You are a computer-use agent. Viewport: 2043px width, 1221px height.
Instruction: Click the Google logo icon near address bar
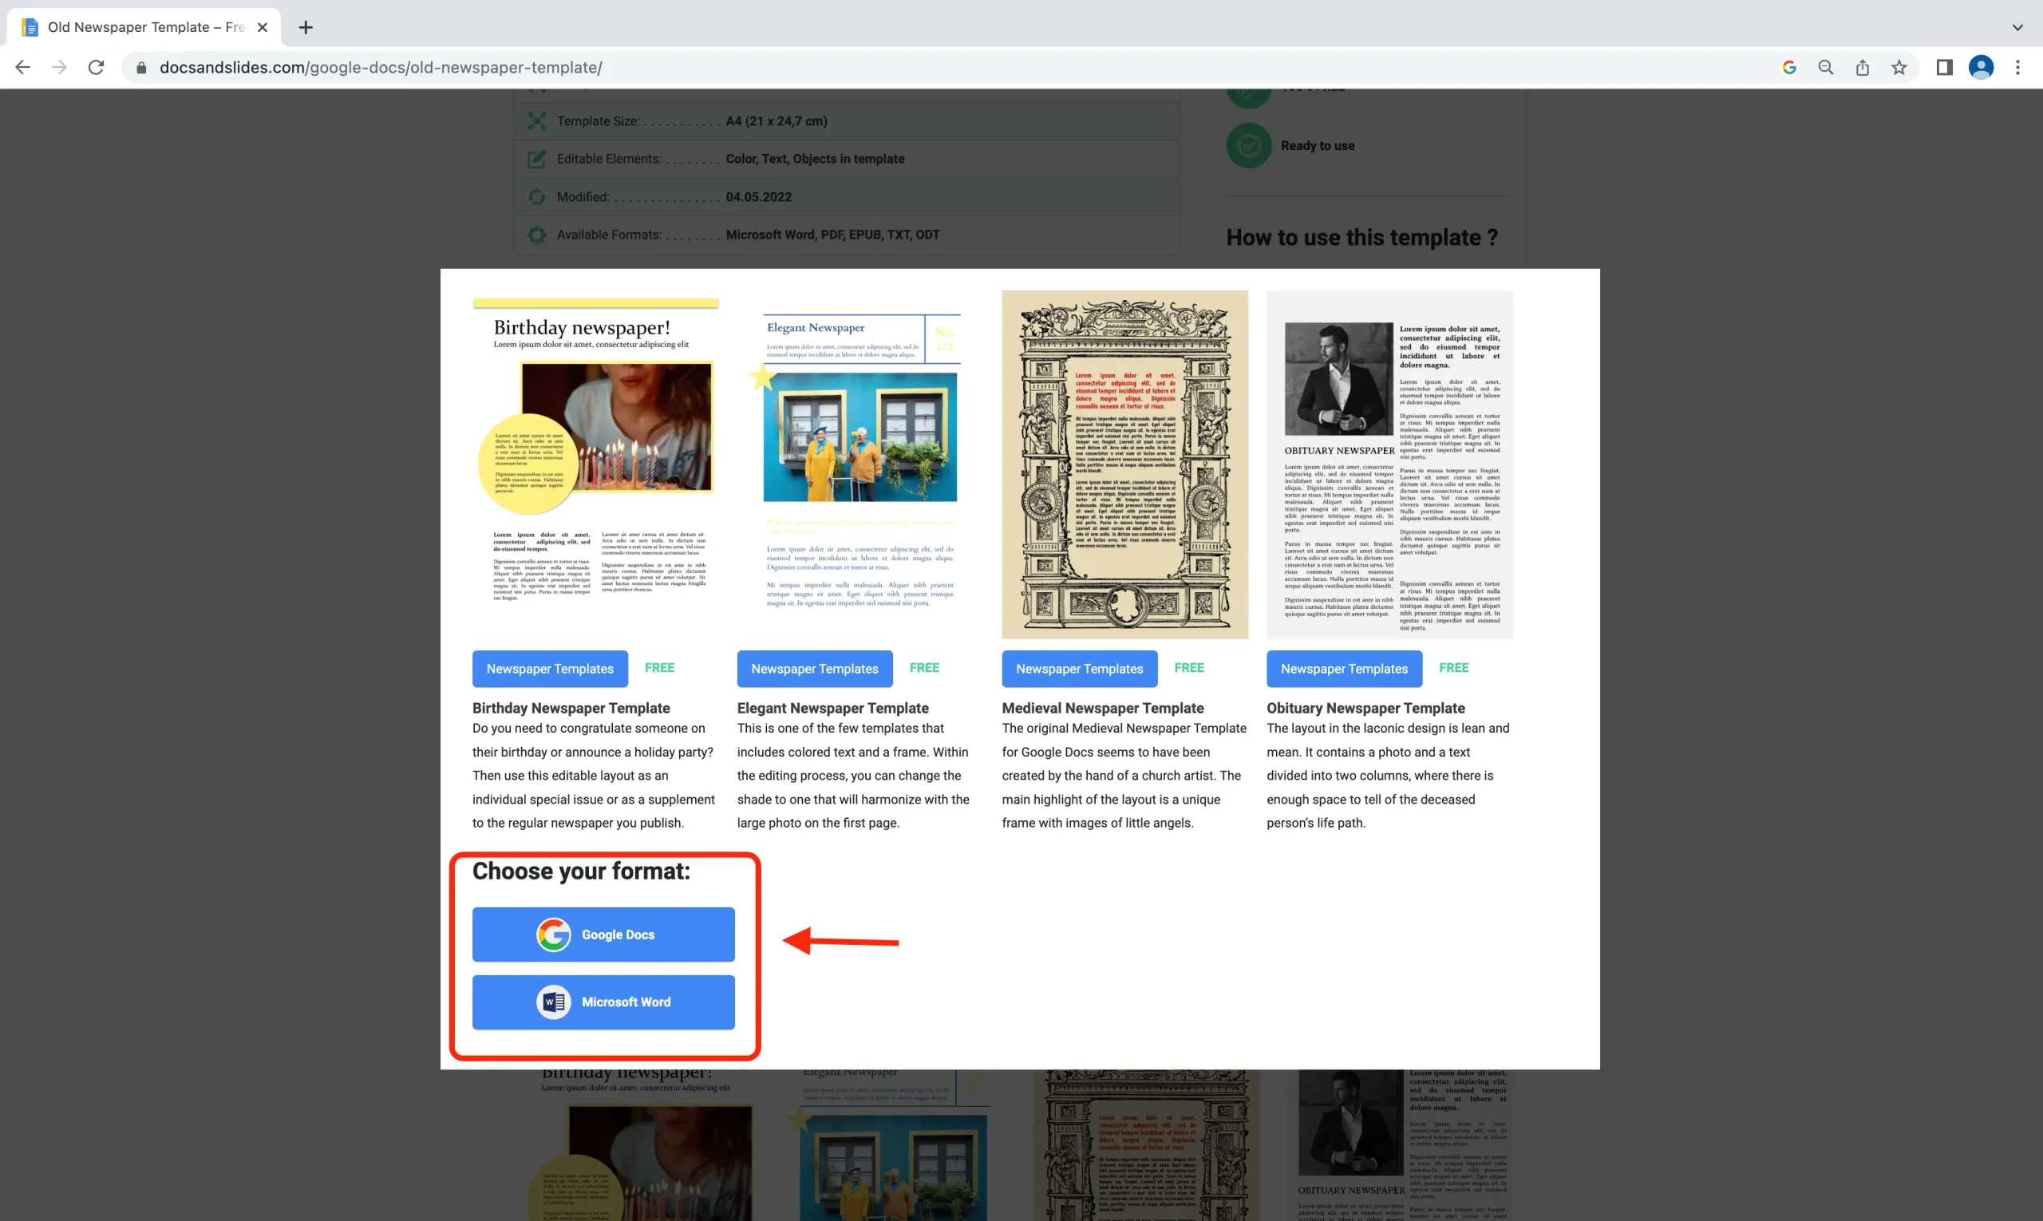click(1789, 68)
